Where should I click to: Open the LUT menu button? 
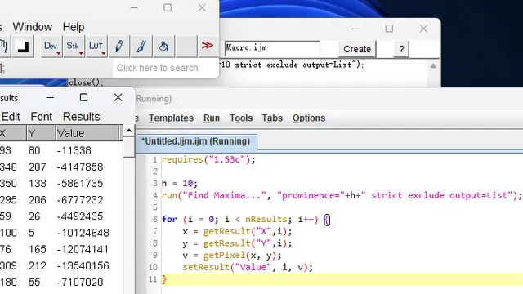coord(96,46)
